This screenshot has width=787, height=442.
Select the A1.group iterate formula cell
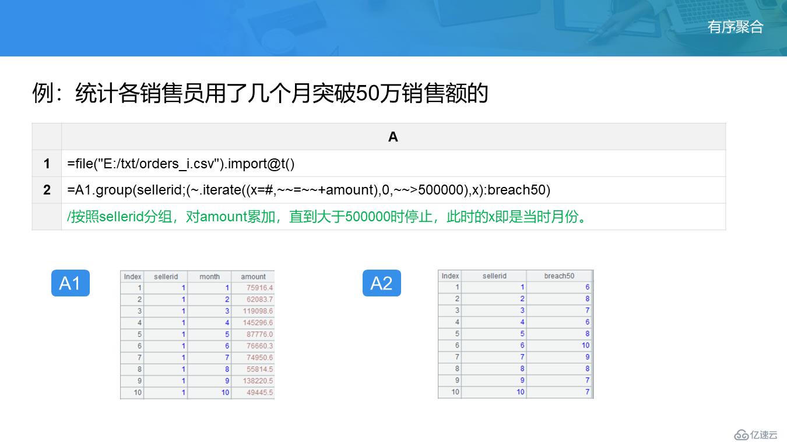394,190
